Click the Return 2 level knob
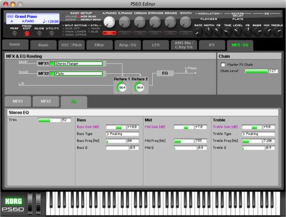 [140, 87]
